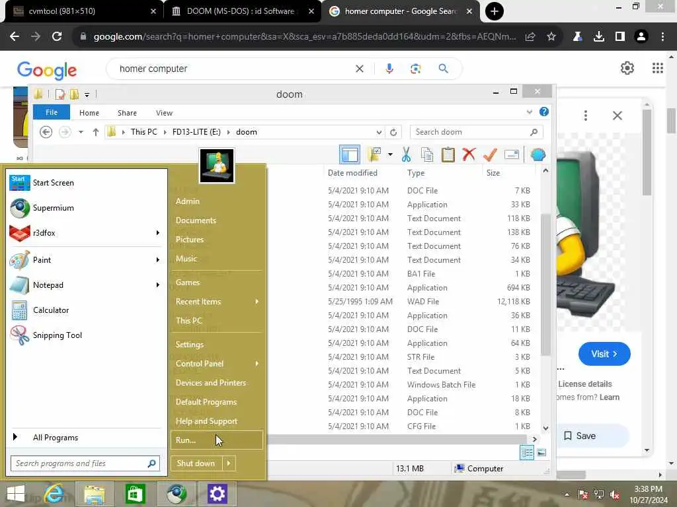Toggle the preview pane layout icon
Viewport: 677px width, 507px height.
click(x=349, y=154)
